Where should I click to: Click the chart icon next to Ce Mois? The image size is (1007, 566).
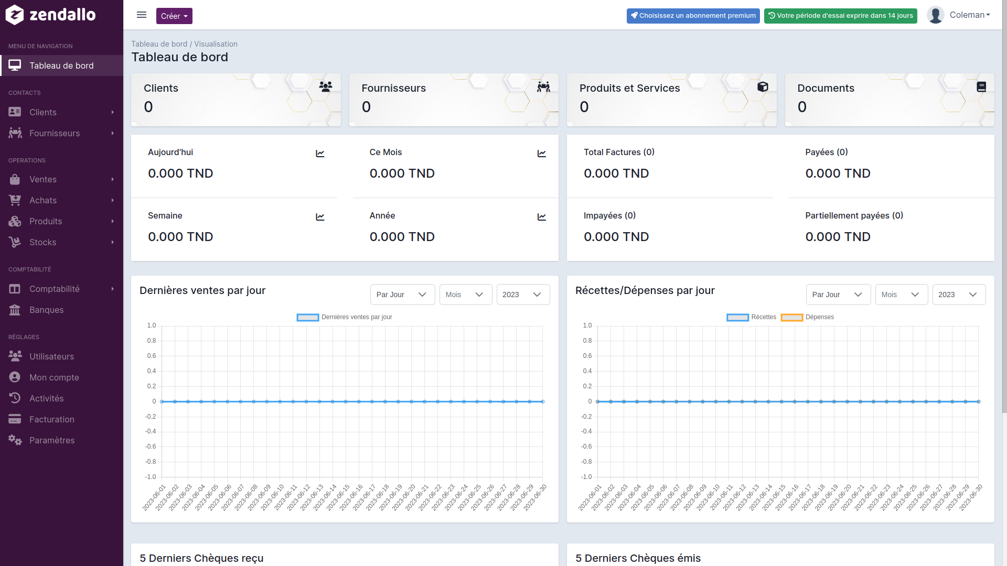pyautogui.click(x=542, y=154)
